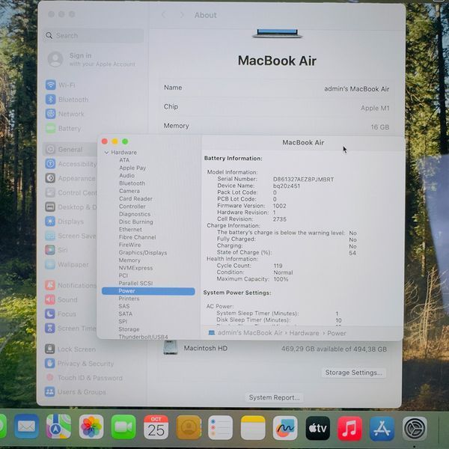This screenshot has width=449, height=449.
Task: Open Screen Time hourglass icon
Action: click(50, 329)
